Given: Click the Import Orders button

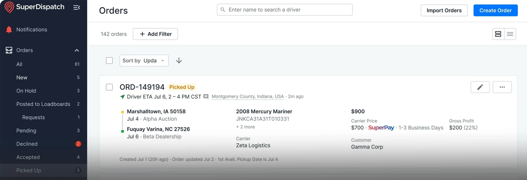Looking at the screenshot, I should point(444,10).
